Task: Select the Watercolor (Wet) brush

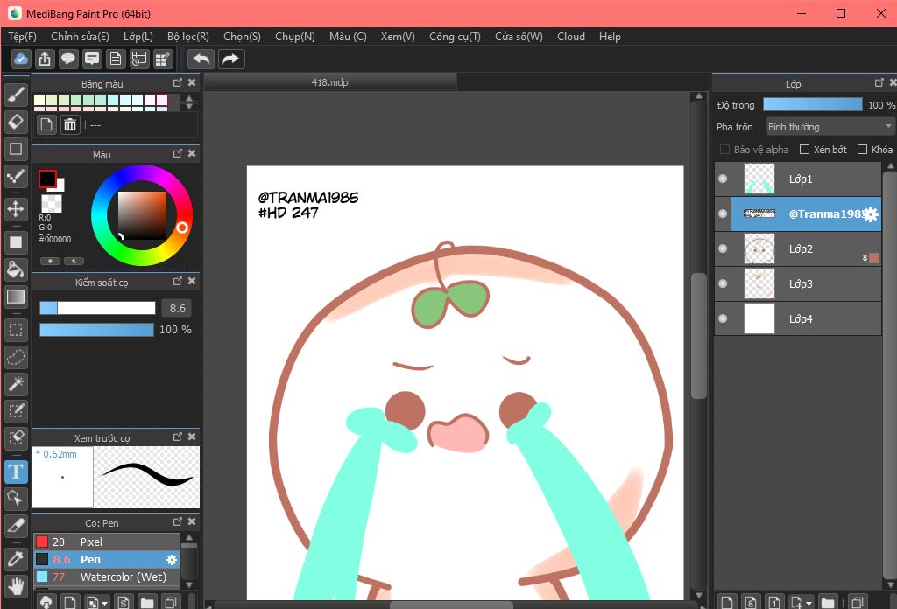Action: click(123, 577)
